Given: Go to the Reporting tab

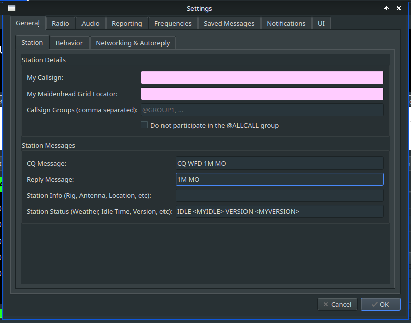Looking at the screenshot, I should pyautogui.click(x=127, y=24).
